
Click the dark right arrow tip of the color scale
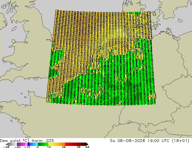(x=87, y=144)
